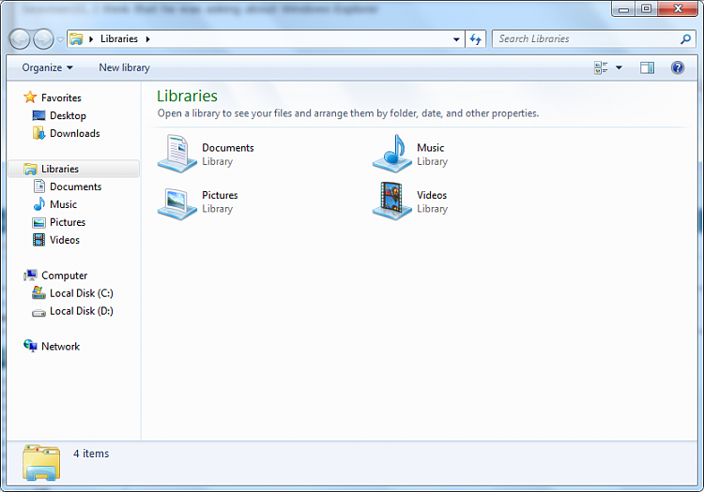The height and width of the screenshot is (492, 704).
Task: Focus the Search Libraries box
Action: click(593, 39)
